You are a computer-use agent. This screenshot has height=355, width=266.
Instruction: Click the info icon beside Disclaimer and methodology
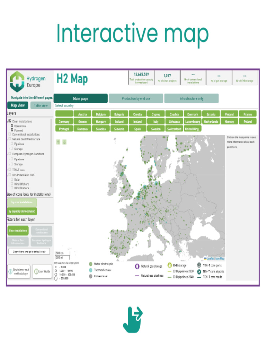(10, 271)
